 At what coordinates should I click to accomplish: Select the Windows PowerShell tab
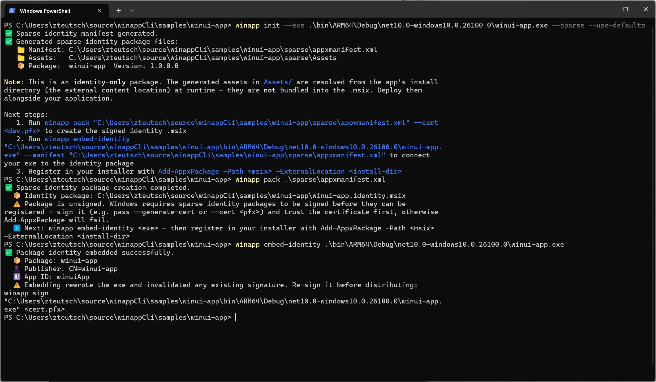click(57, 11)
